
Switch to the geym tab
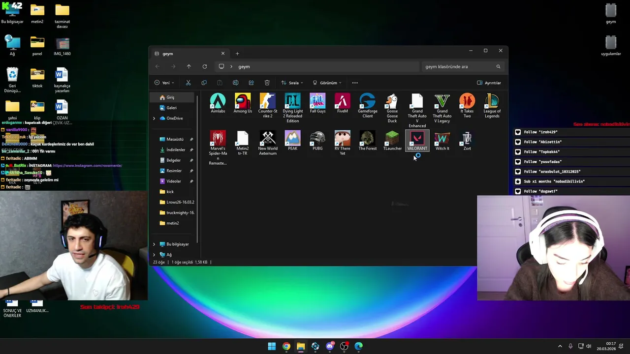[189, 54]
